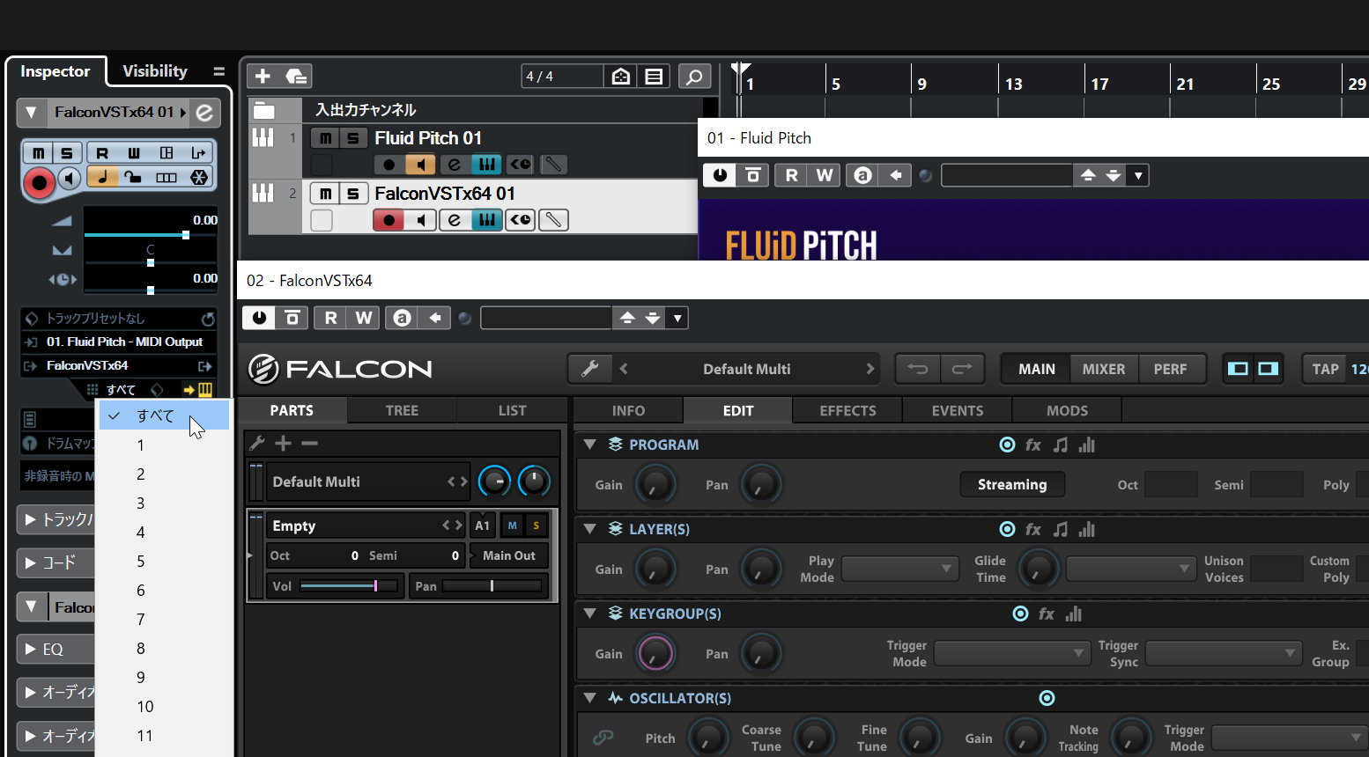
Task: Switch to the Visibility tab
Action: tap(155, 71)
